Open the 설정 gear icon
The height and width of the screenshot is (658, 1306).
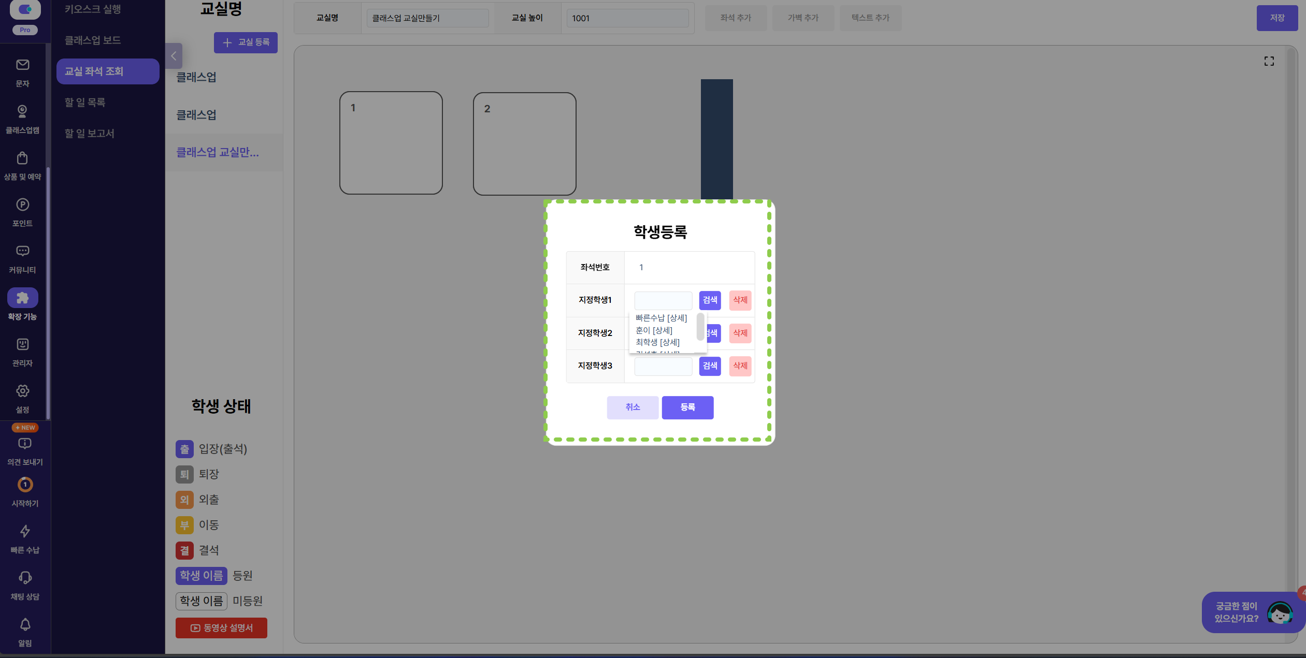[22, 391]
